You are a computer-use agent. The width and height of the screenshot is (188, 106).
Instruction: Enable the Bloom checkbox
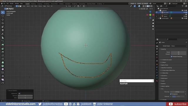162,62
